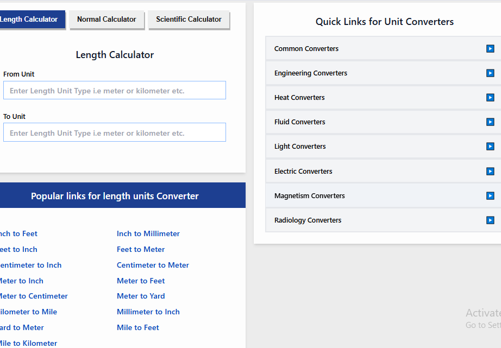Image resolution: width=501 pixels, height=348 pixels.
Task: Open the Scientific Calculator tab
Action: (189, 20)
